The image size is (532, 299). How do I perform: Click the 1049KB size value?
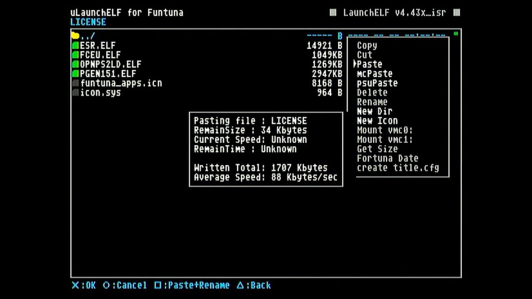(327, 55)
